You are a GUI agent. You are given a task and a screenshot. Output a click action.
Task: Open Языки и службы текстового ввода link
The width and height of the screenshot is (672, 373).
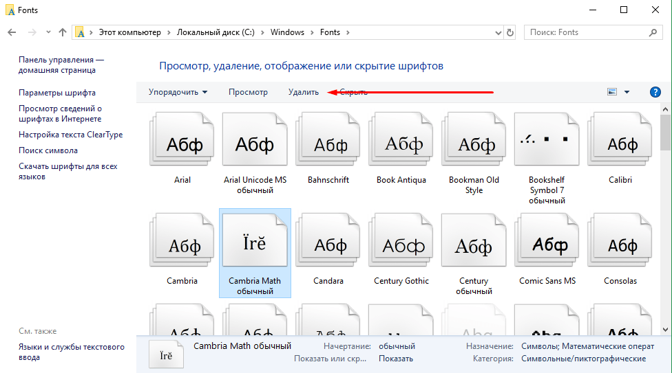72,352
